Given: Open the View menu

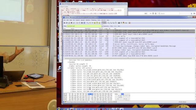Looking at the screenshot, I should click(x=71, y=20).
